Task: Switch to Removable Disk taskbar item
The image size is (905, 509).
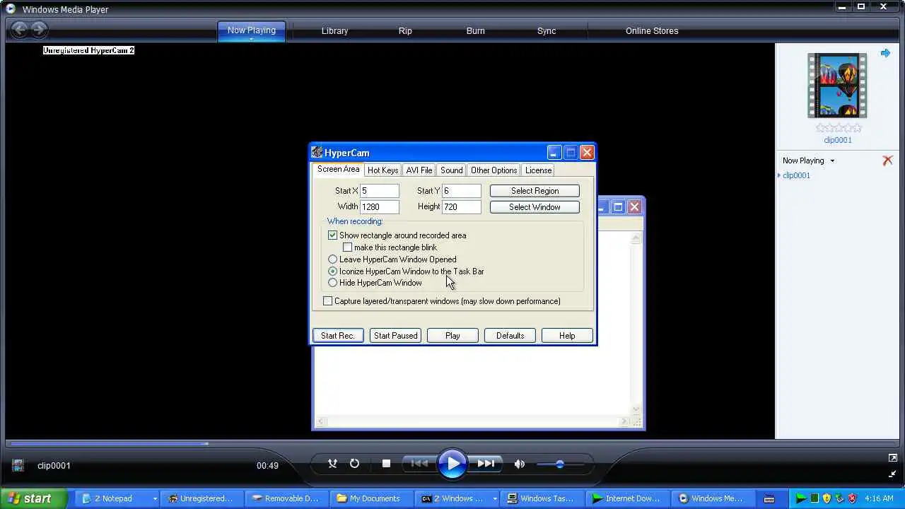Action: (287, 498)
